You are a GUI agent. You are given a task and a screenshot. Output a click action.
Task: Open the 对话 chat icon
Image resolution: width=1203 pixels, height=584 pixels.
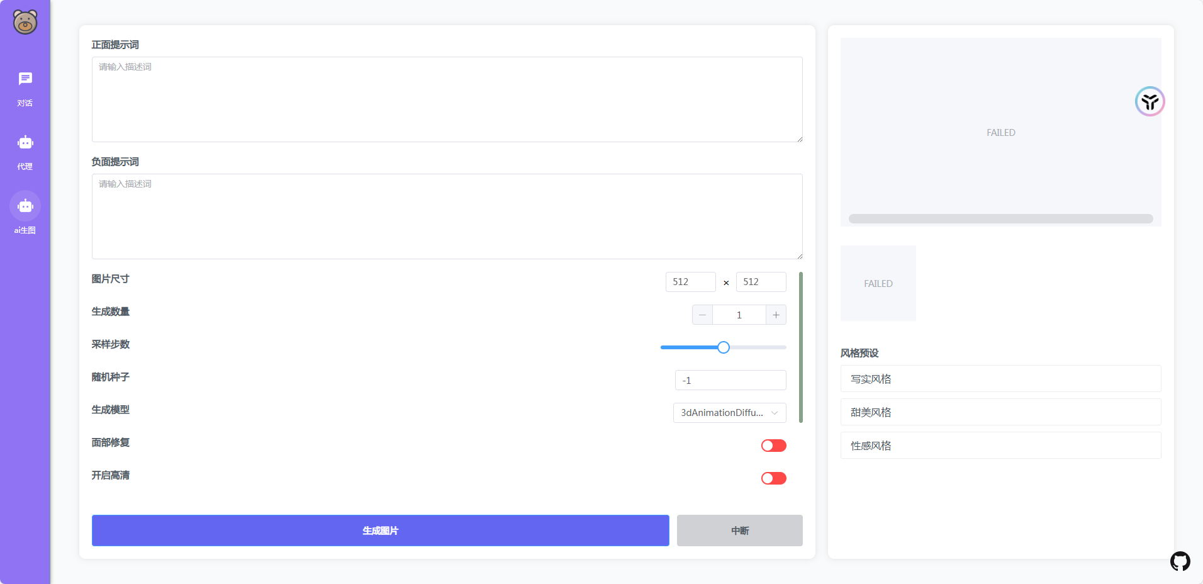tap(25, 79)
